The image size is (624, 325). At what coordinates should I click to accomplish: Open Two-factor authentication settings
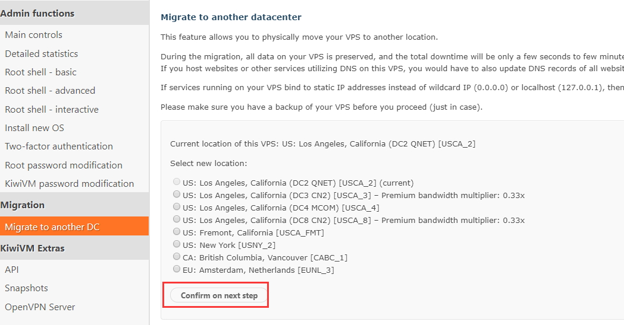58,146
